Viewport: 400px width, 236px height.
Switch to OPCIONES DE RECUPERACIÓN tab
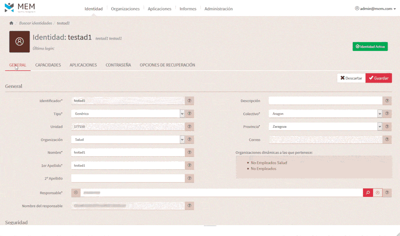(167, 65)
